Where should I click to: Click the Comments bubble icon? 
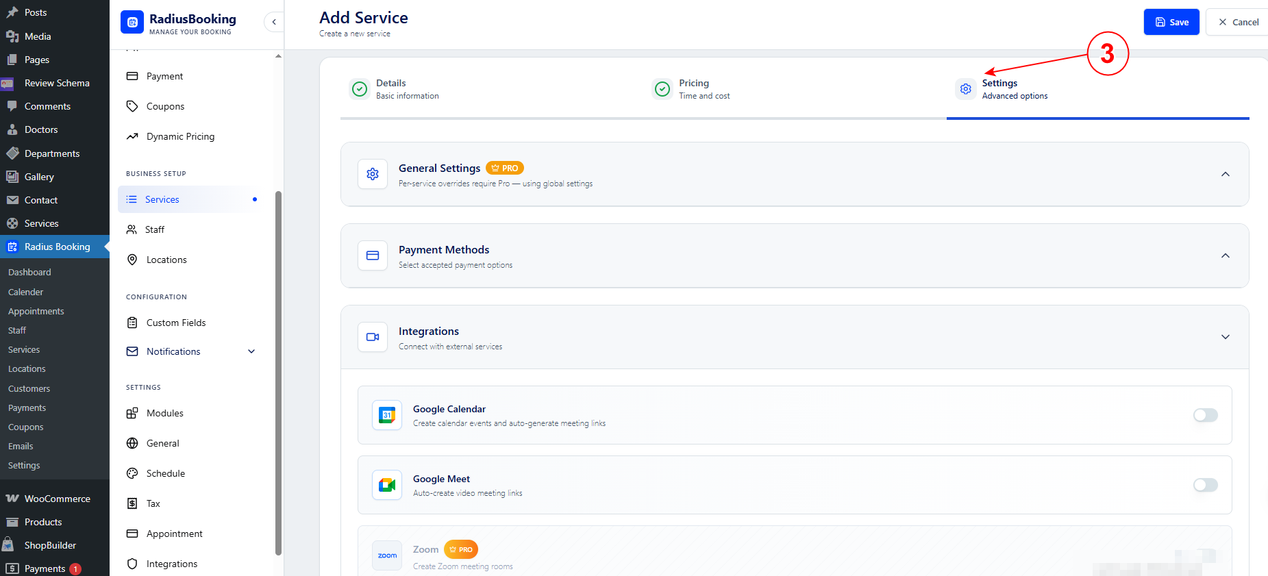point(12,106)
